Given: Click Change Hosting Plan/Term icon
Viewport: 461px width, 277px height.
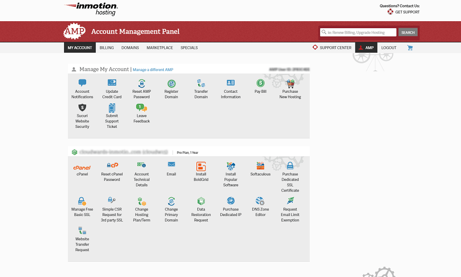Looking at the screenshot, I should point(142,201).
